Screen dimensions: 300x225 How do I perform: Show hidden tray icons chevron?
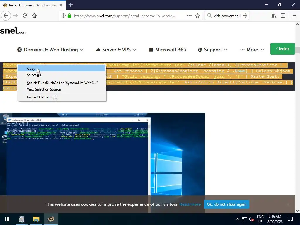[x=237, y=219]
